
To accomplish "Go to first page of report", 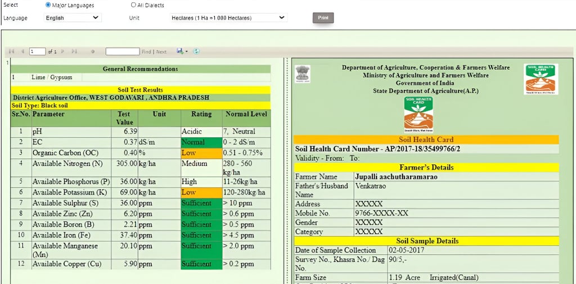I will click(x=11, y=51).
